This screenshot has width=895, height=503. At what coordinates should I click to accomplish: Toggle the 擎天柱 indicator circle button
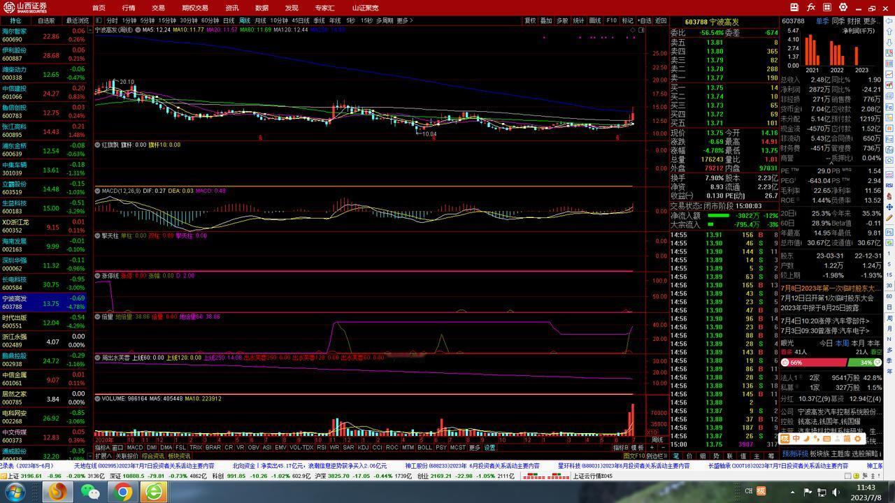(x=98, y=236)
